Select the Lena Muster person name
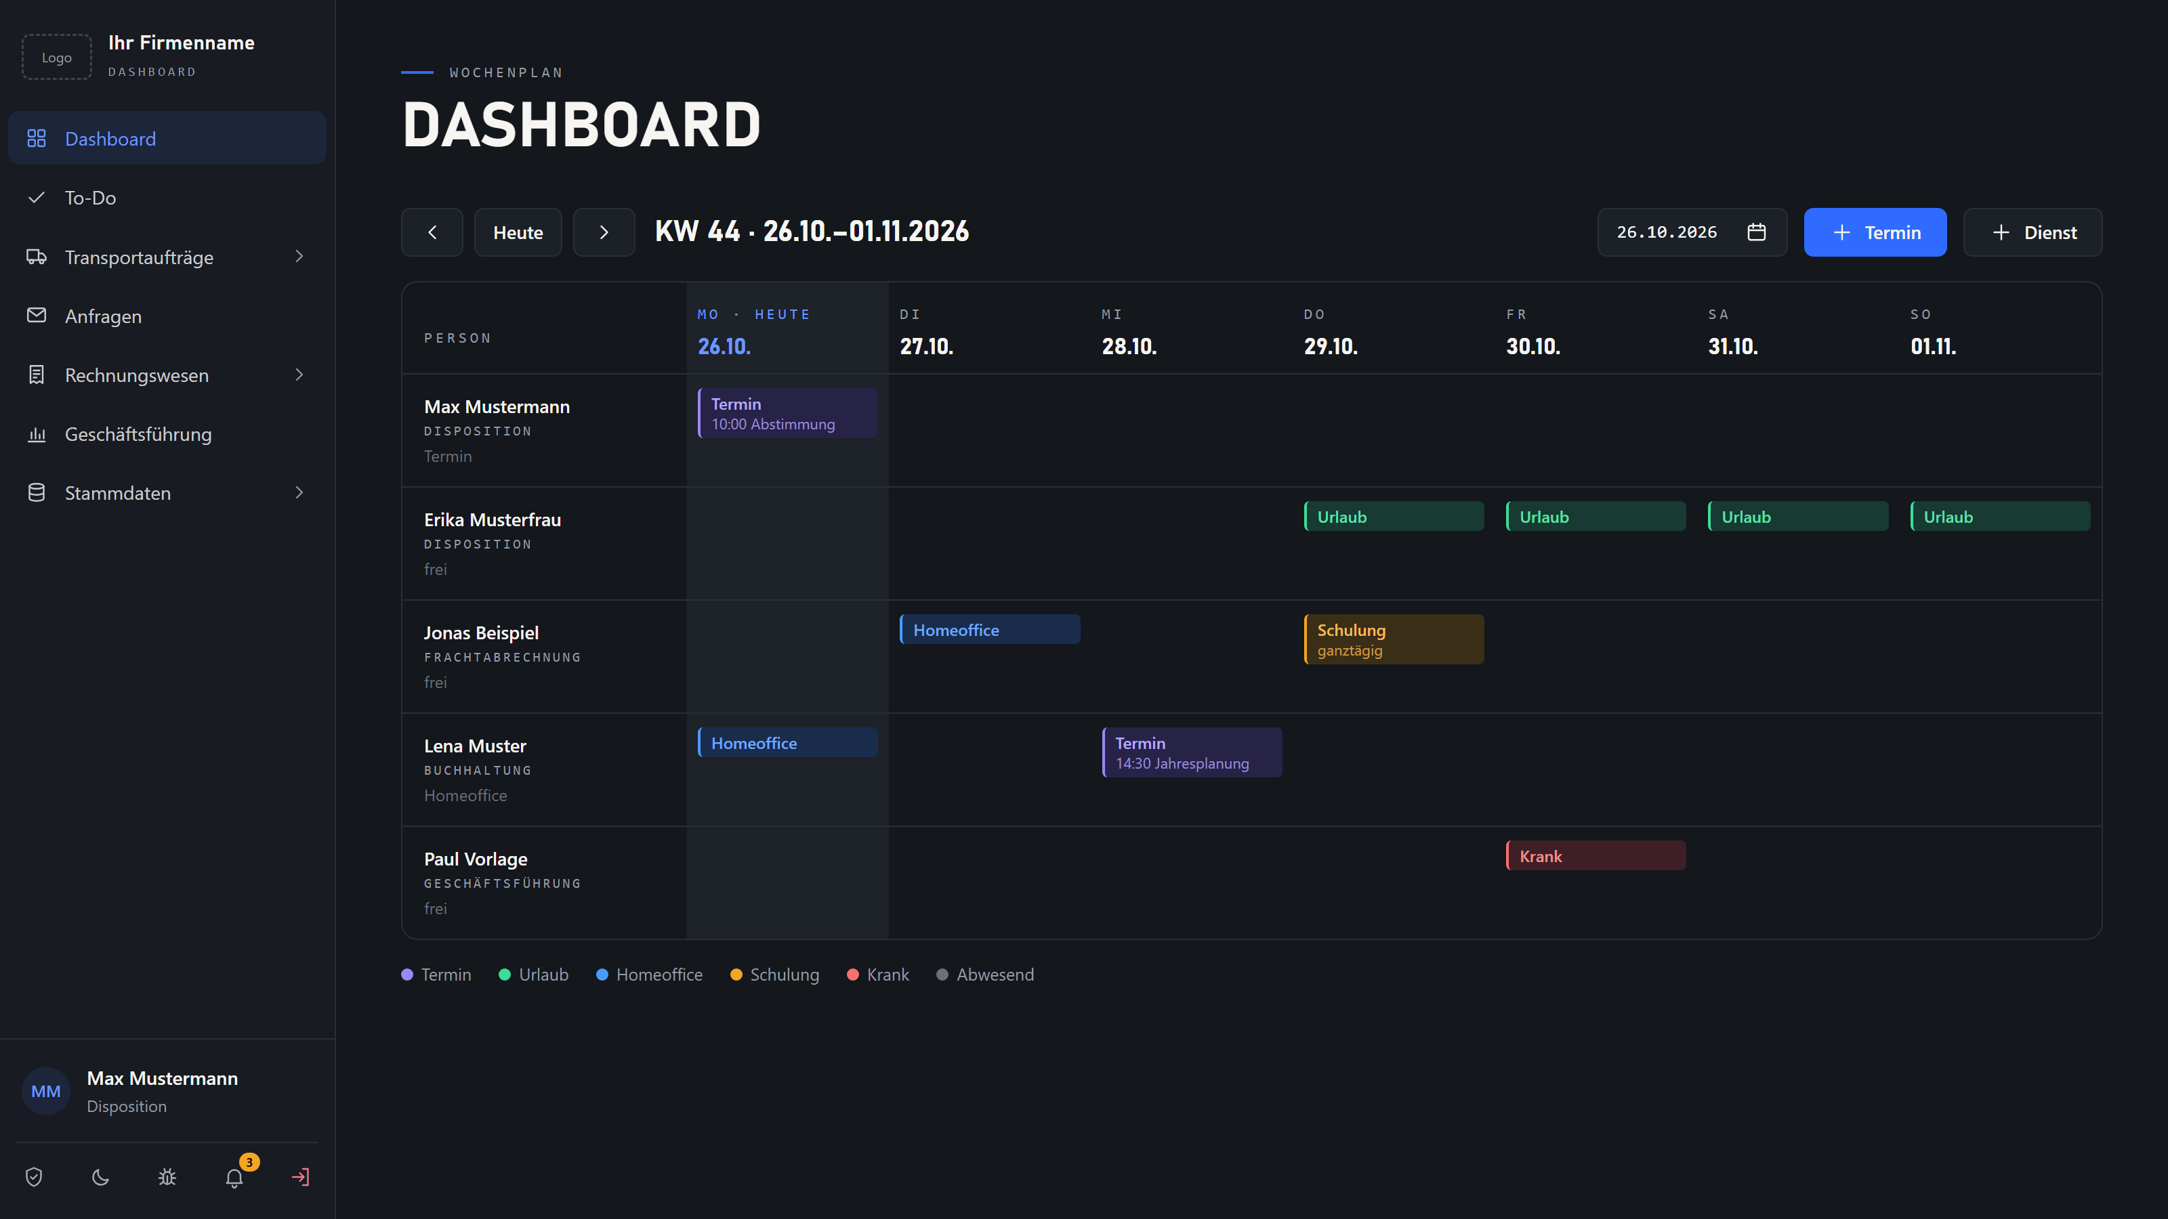Image resolution: width=2168 pixels, height=1219 pixels. (475, 746)
